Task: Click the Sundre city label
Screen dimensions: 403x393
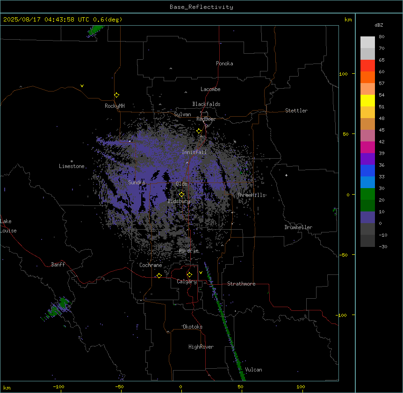Action: pos(137,182)
